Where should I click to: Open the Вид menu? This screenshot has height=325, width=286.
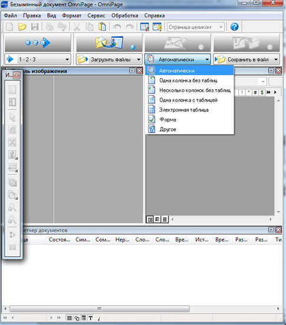tap(51, 15)
